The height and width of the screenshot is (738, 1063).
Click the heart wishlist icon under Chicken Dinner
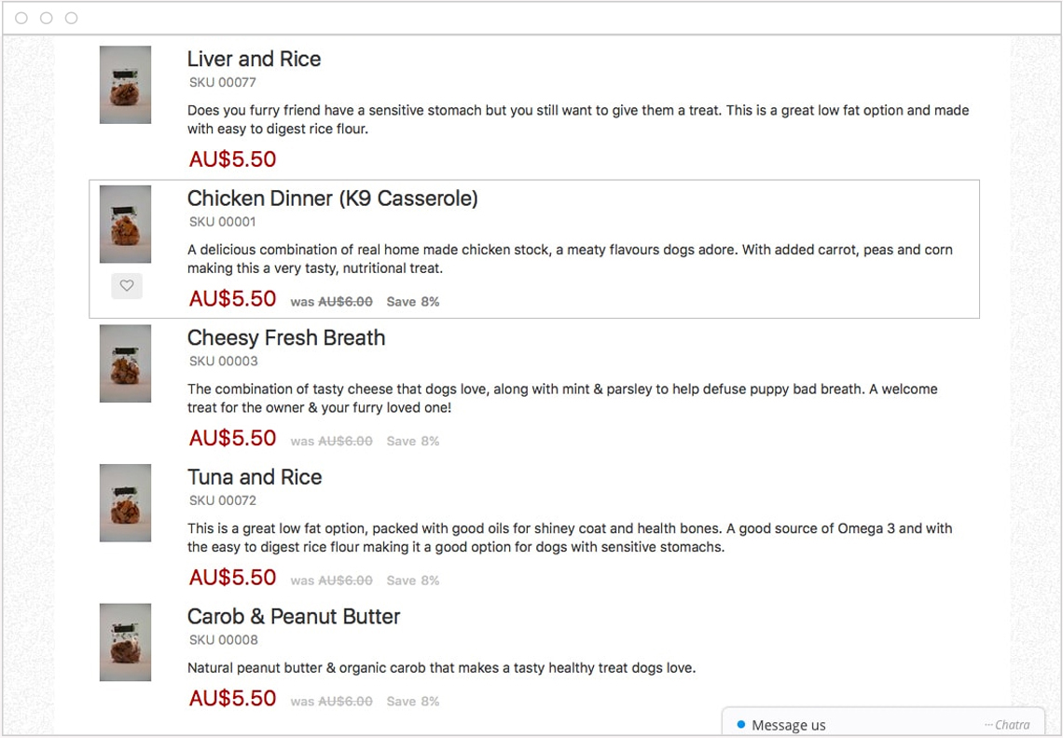(x=127, y=286)
